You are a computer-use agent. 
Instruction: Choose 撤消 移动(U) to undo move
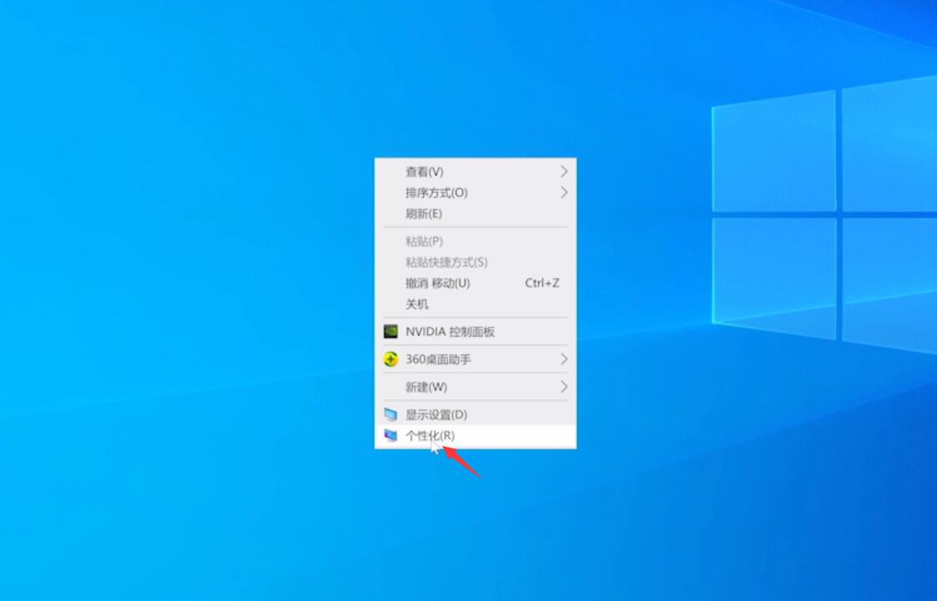(x=476, y=283)
